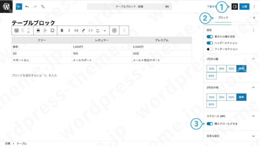The width and height of the screenshot is (259, 146).
Task: Click the WordPress logo icon
Action: point(6,6)
